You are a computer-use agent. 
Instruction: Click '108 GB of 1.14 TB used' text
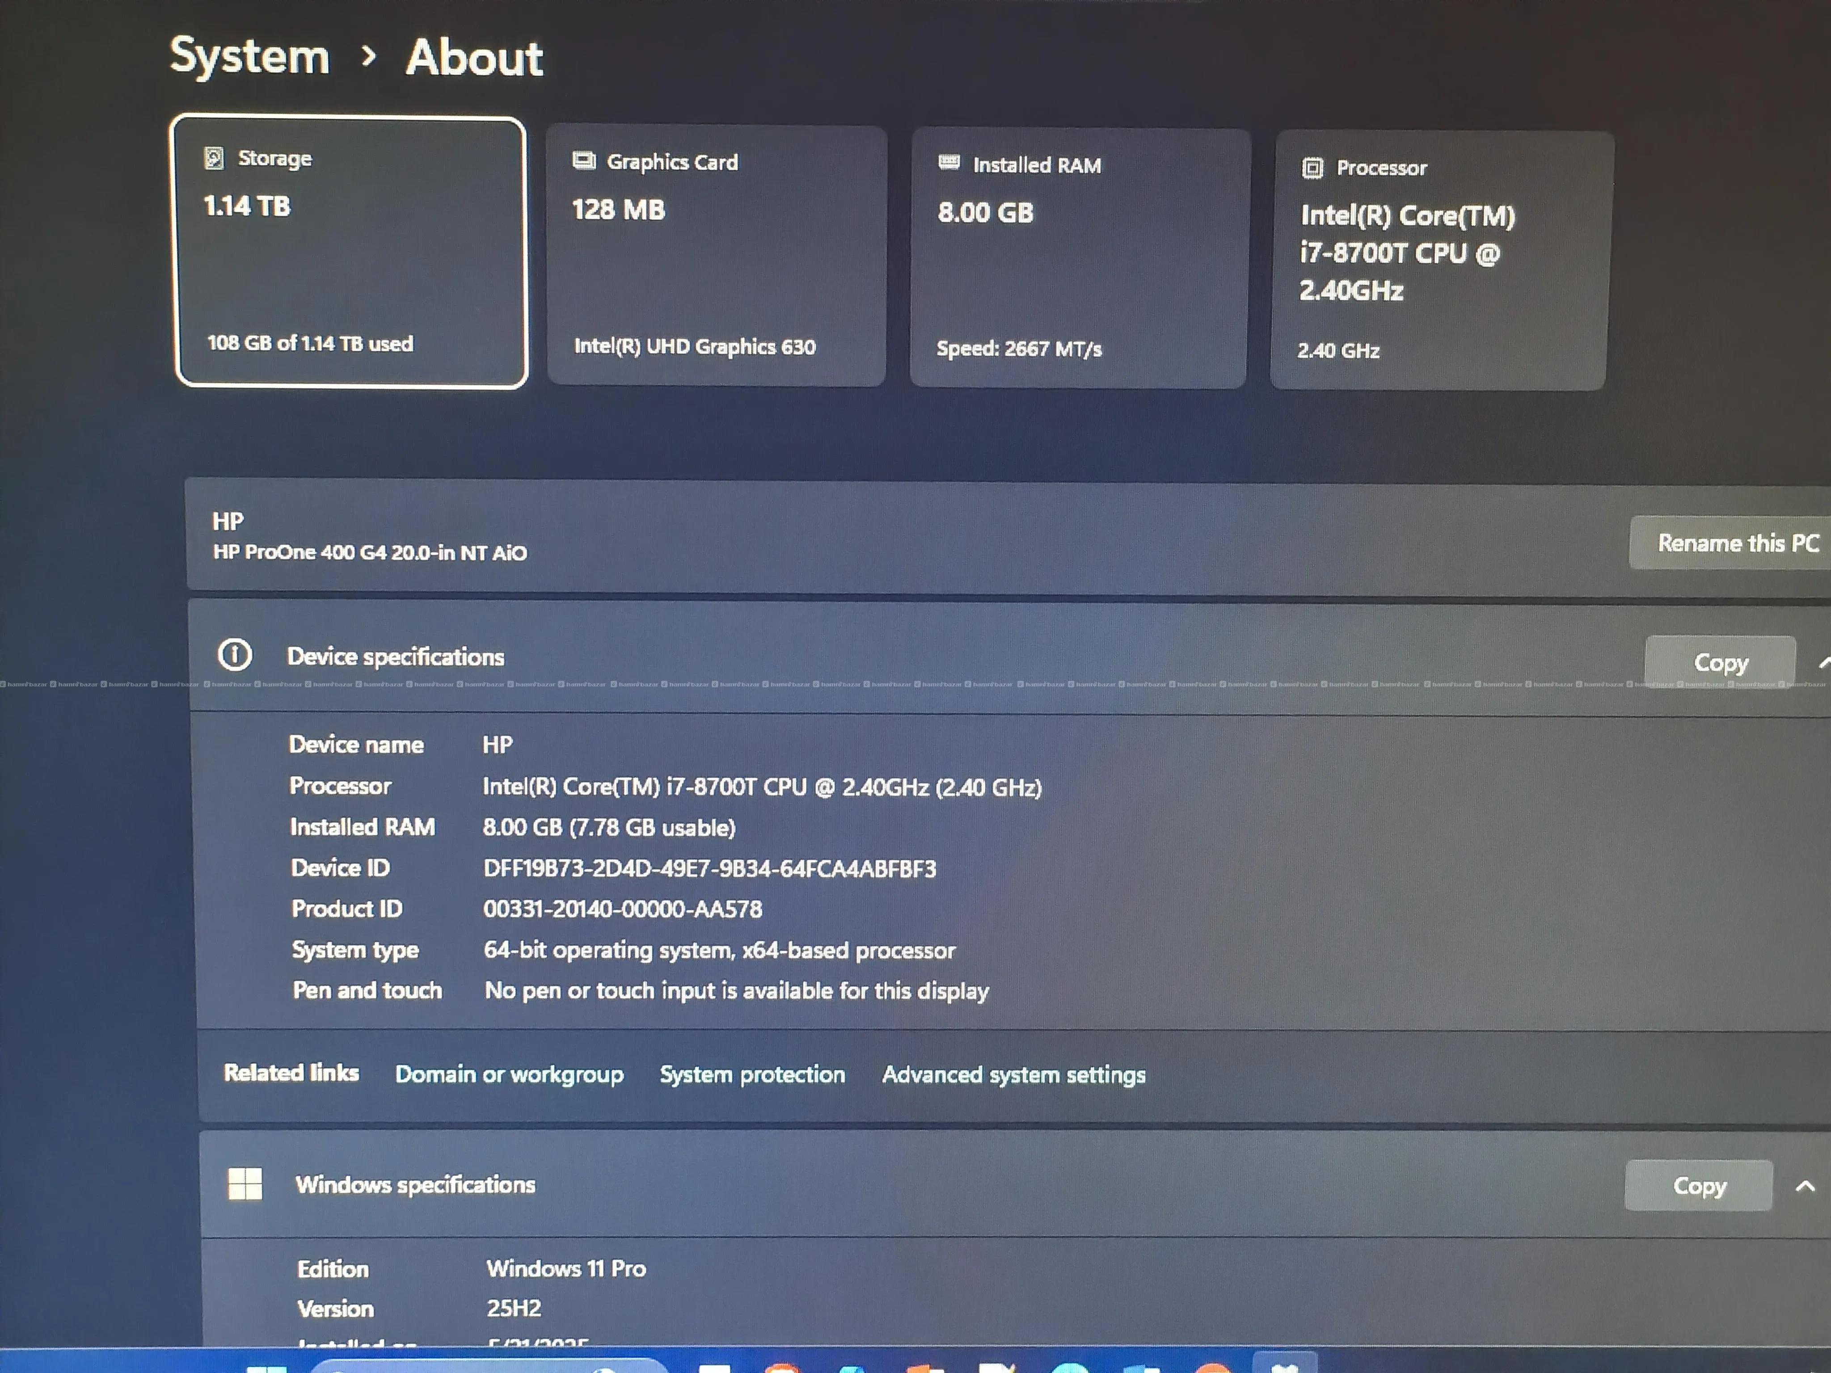tap(310, 343)
